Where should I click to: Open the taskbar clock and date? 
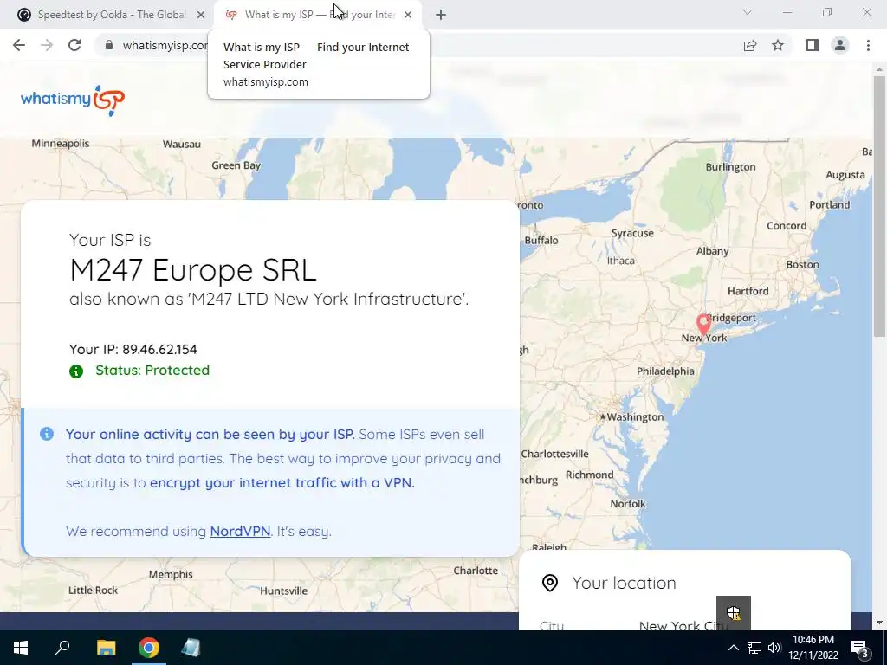click(x=813, y=648)
